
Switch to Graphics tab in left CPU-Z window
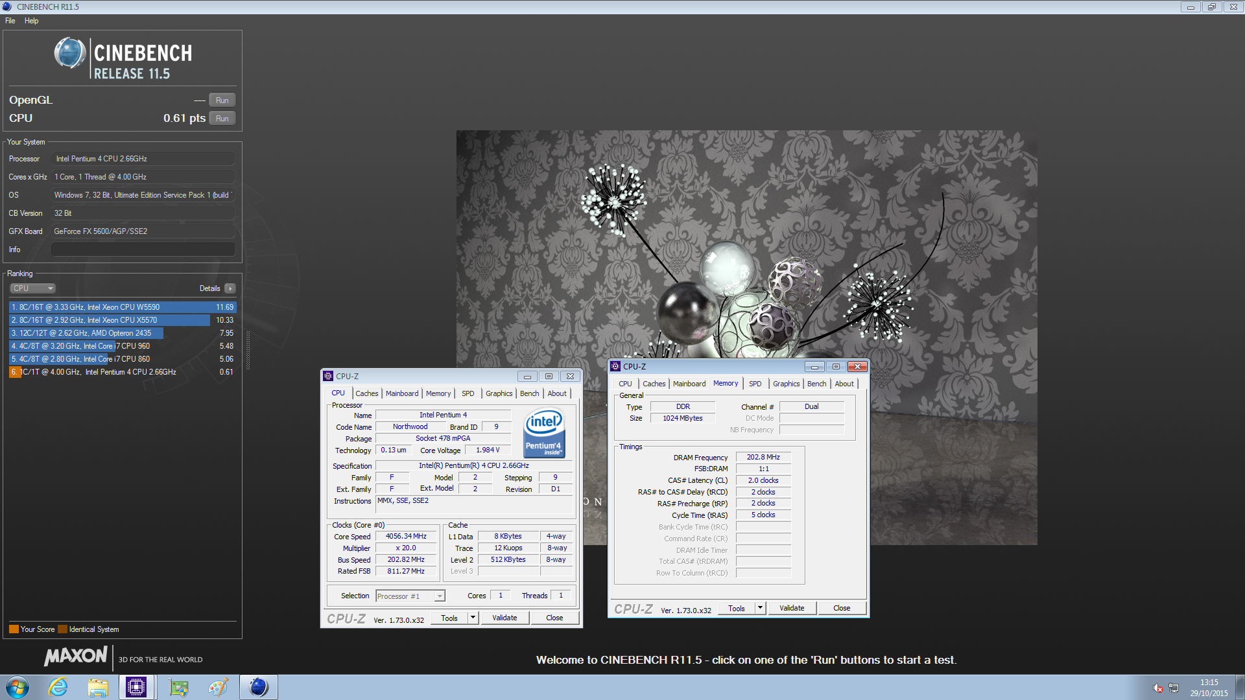pos(499,393)
